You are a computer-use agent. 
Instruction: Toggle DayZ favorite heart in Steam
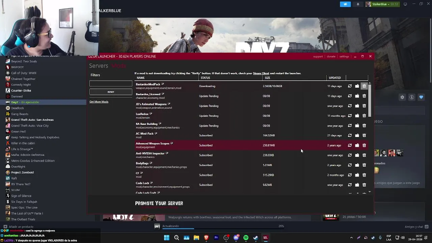coord(421,97)
